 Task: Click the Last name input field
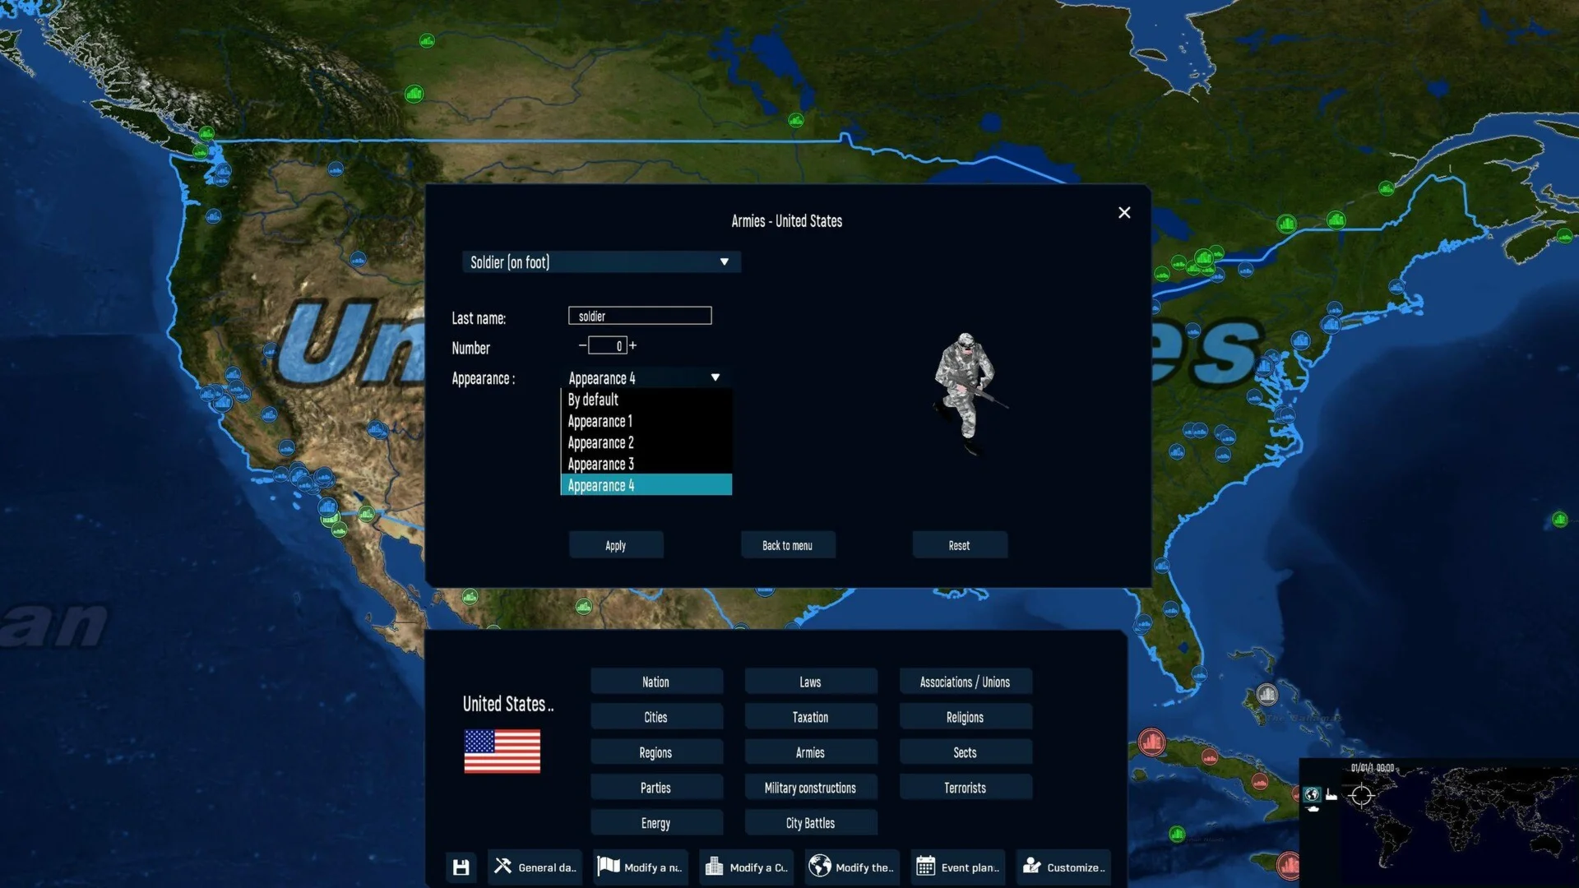[640, 316]
